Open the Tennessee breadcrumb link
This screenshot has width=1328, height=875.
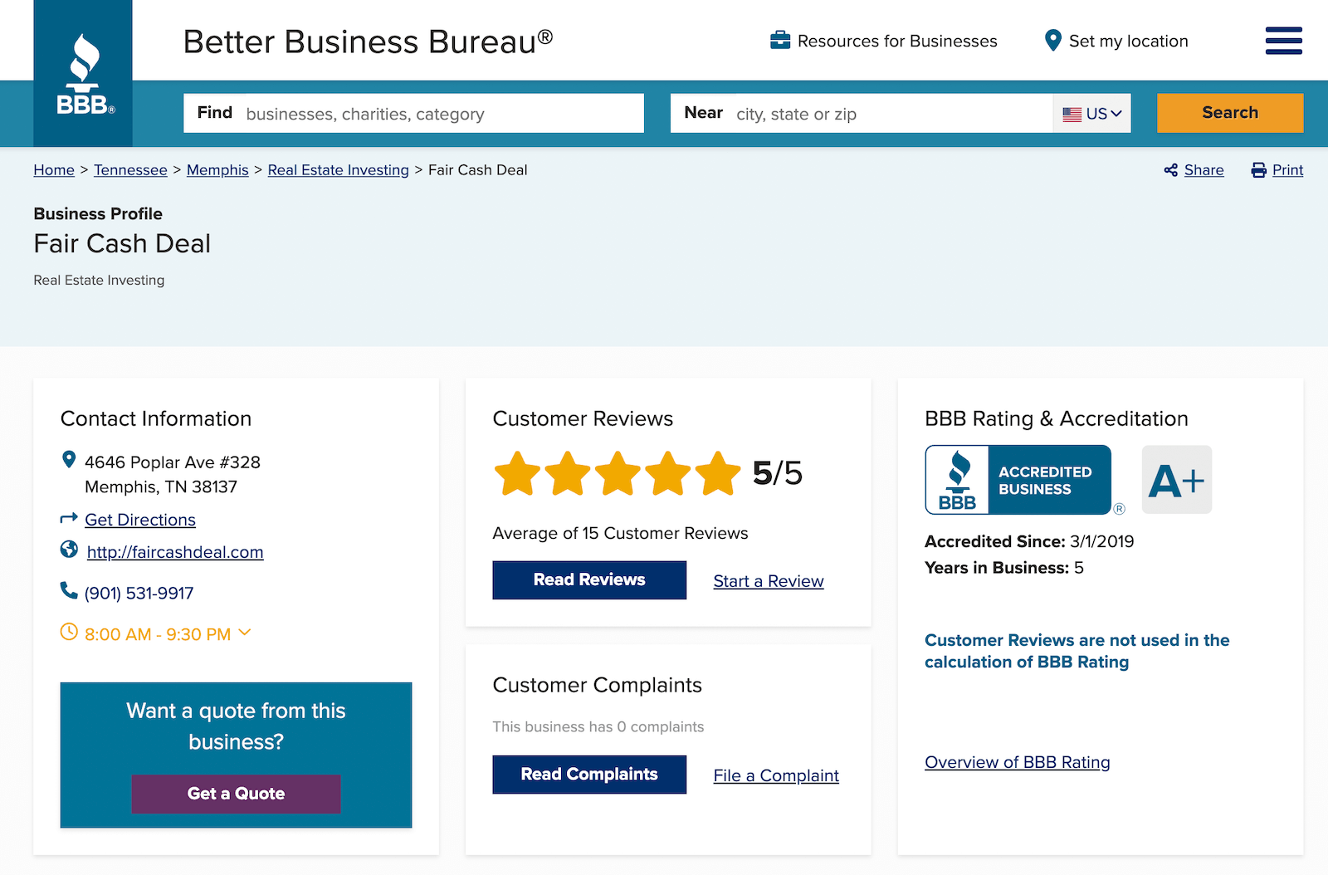click(x=130, y=170)
